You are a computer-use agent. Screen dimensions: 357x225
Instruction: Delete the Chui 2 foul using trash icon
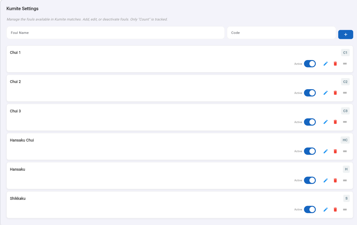pyautogui.click(x=335, y=93)
